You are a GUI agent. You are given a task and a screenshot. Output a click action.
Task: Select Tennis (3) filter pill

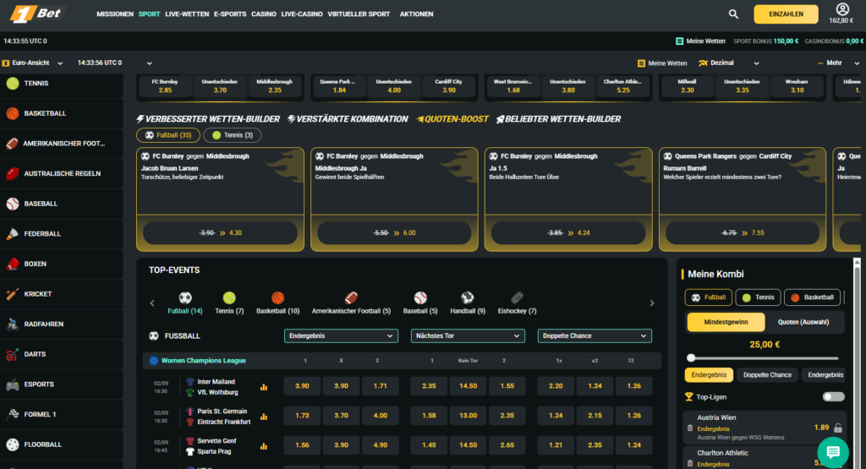coord(233,135)
